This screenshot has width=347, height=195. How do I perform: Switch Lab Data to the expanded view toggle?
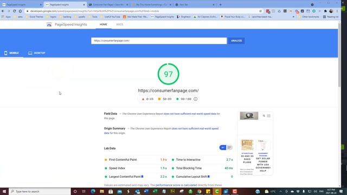(229, 147)
